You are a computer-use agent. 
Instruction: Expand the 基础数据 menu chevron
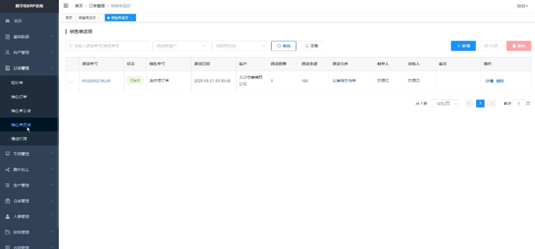[52, 36]
